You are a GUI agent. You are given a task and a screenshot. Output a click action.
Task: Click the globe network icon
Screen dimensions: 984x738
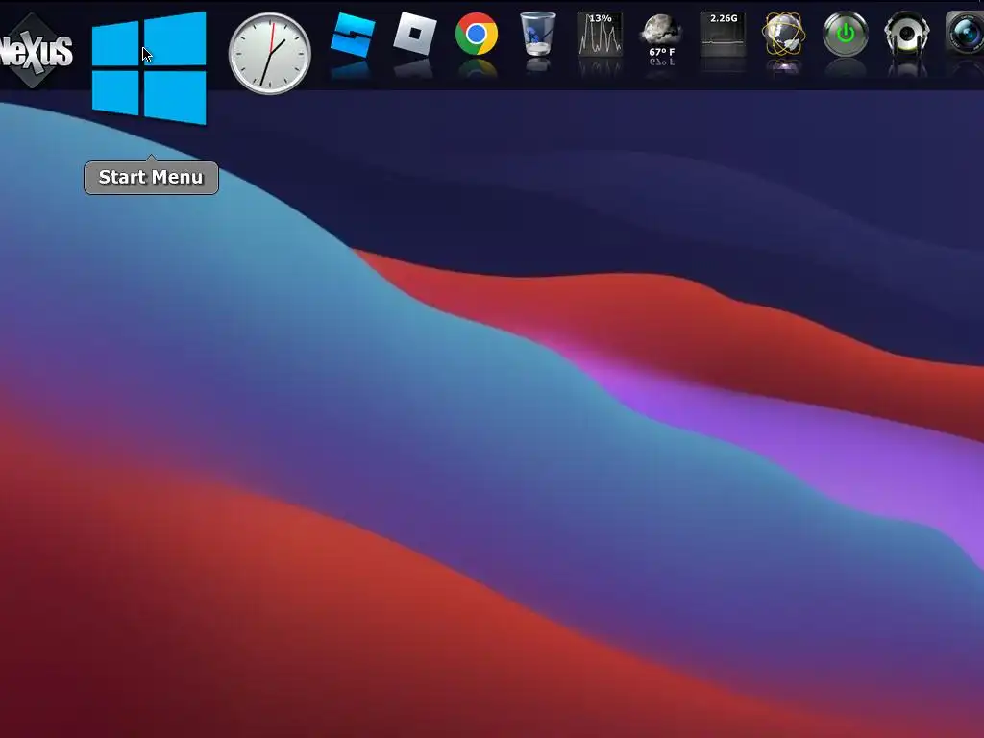point(784,35)
